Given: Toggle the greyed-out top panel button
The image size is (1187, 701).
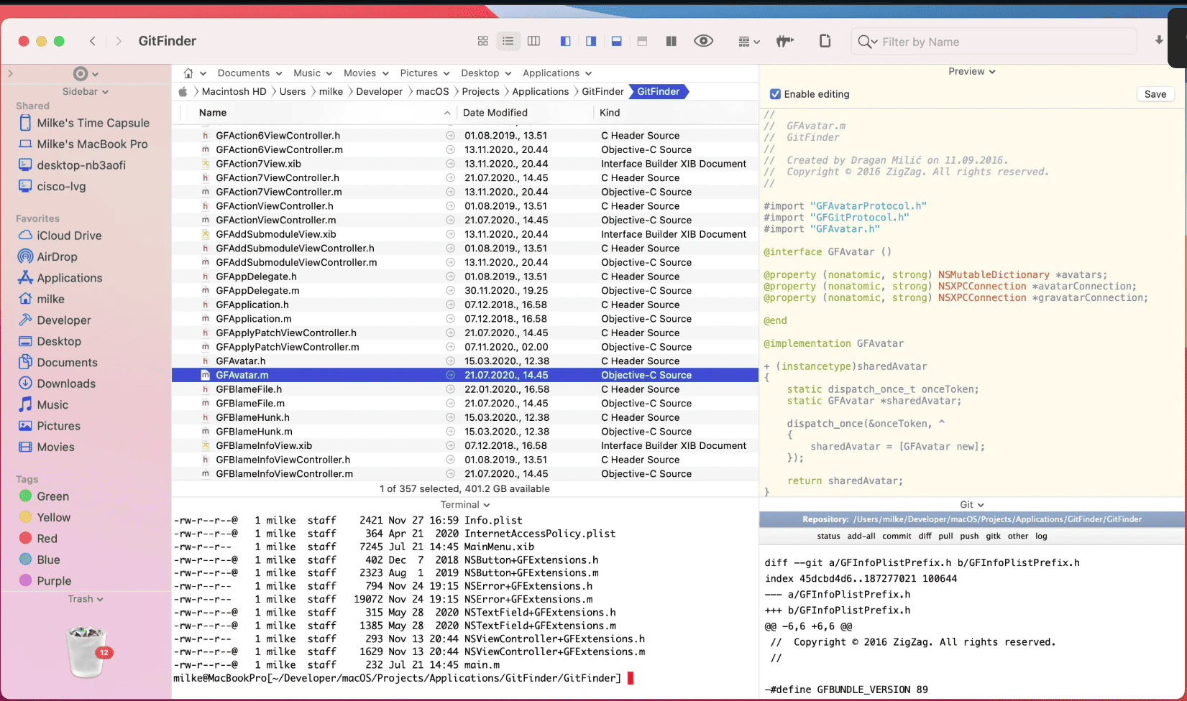Looking at the screenshot, I should (642, 42).
